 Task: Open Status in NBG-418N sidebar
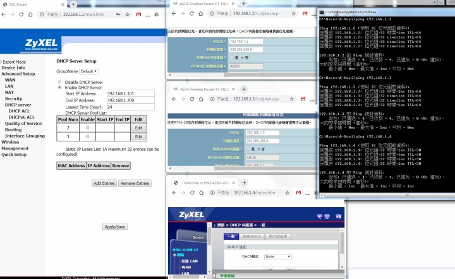[198, 237]
